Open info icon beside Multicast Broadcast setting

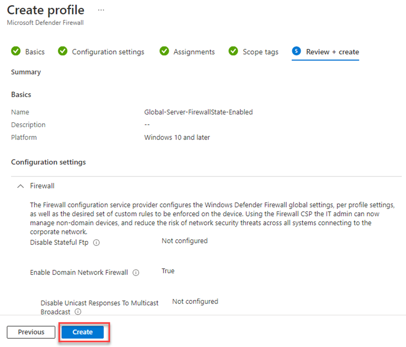click(x=78, y=312)
